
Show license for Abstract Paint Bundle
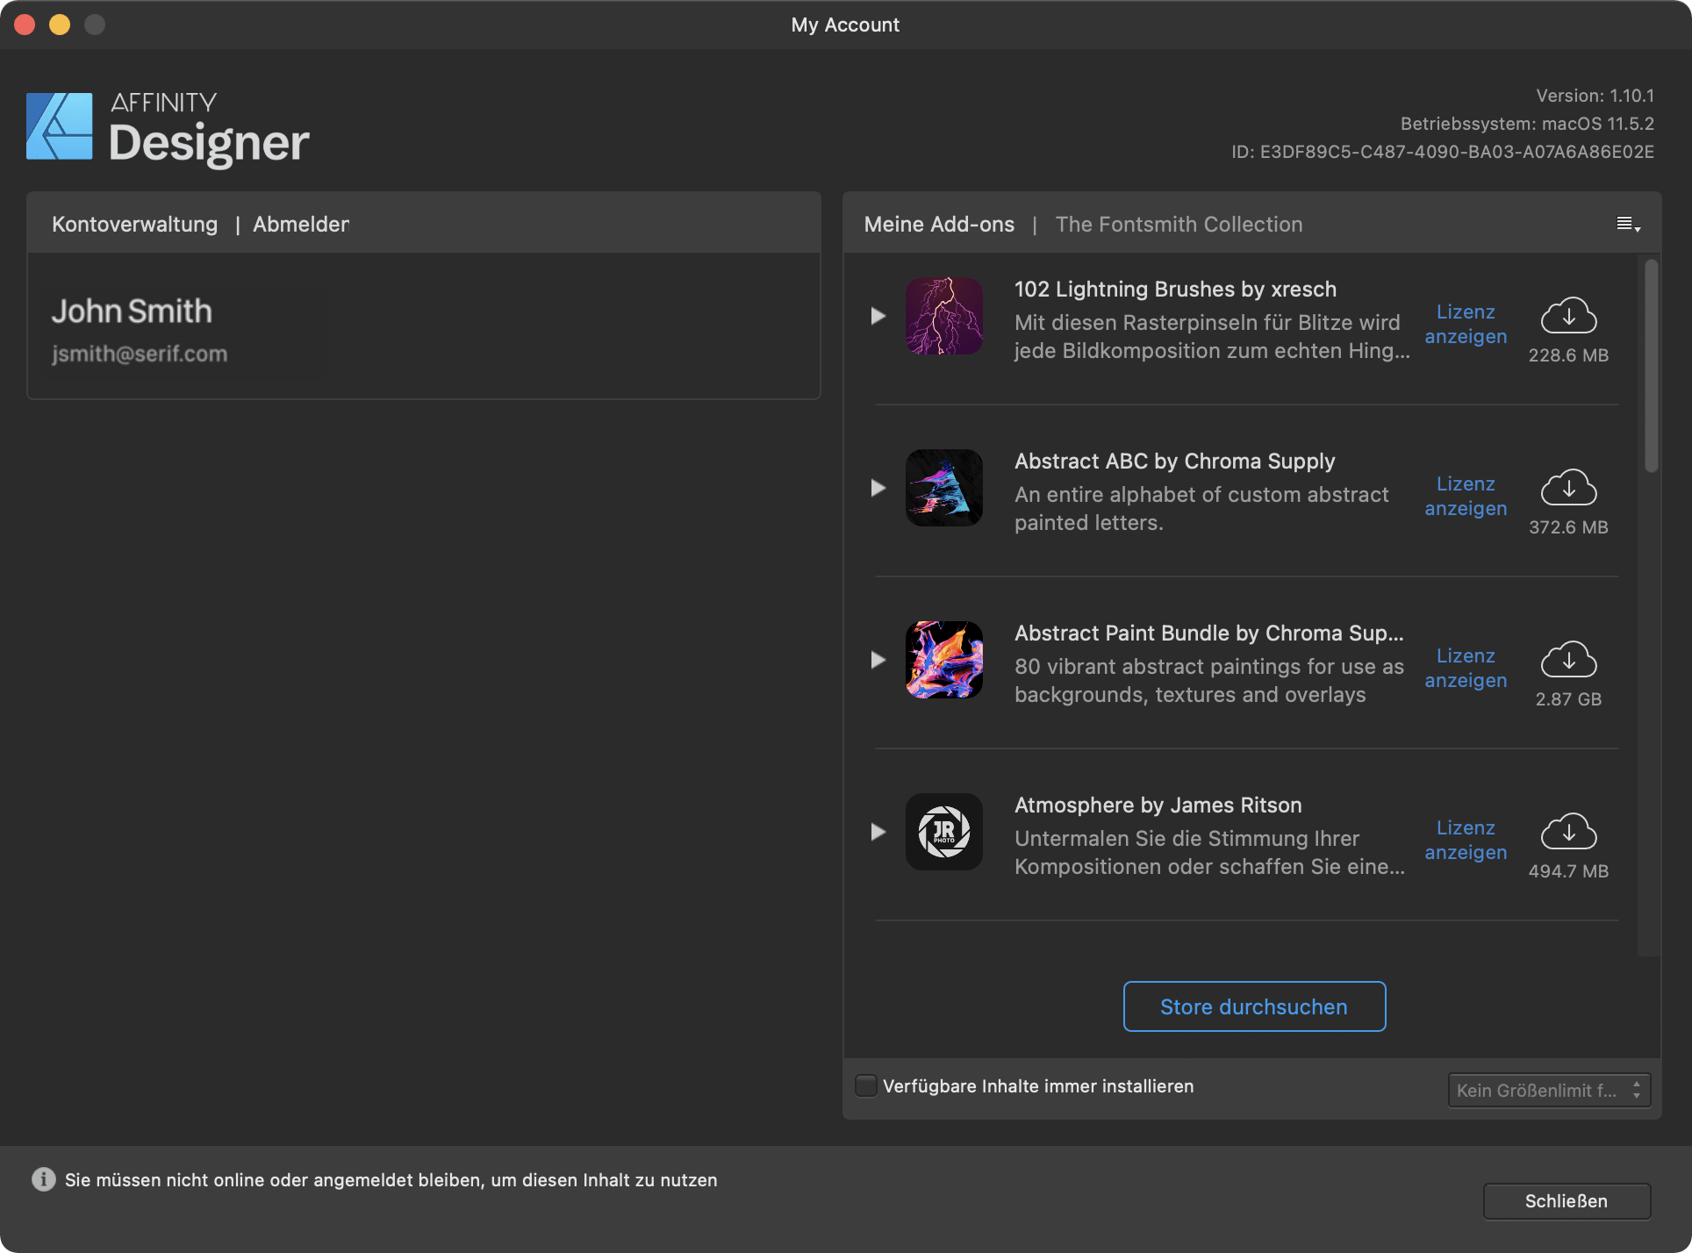click(x=1466, y=668)
